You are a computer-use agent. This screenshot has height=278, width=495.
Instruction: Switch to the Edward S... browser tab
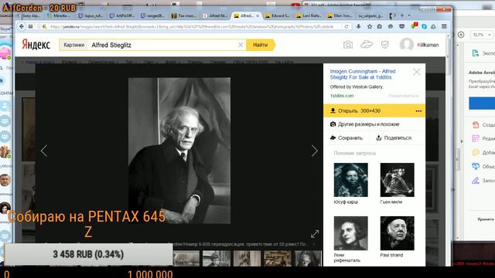point(277,15)
